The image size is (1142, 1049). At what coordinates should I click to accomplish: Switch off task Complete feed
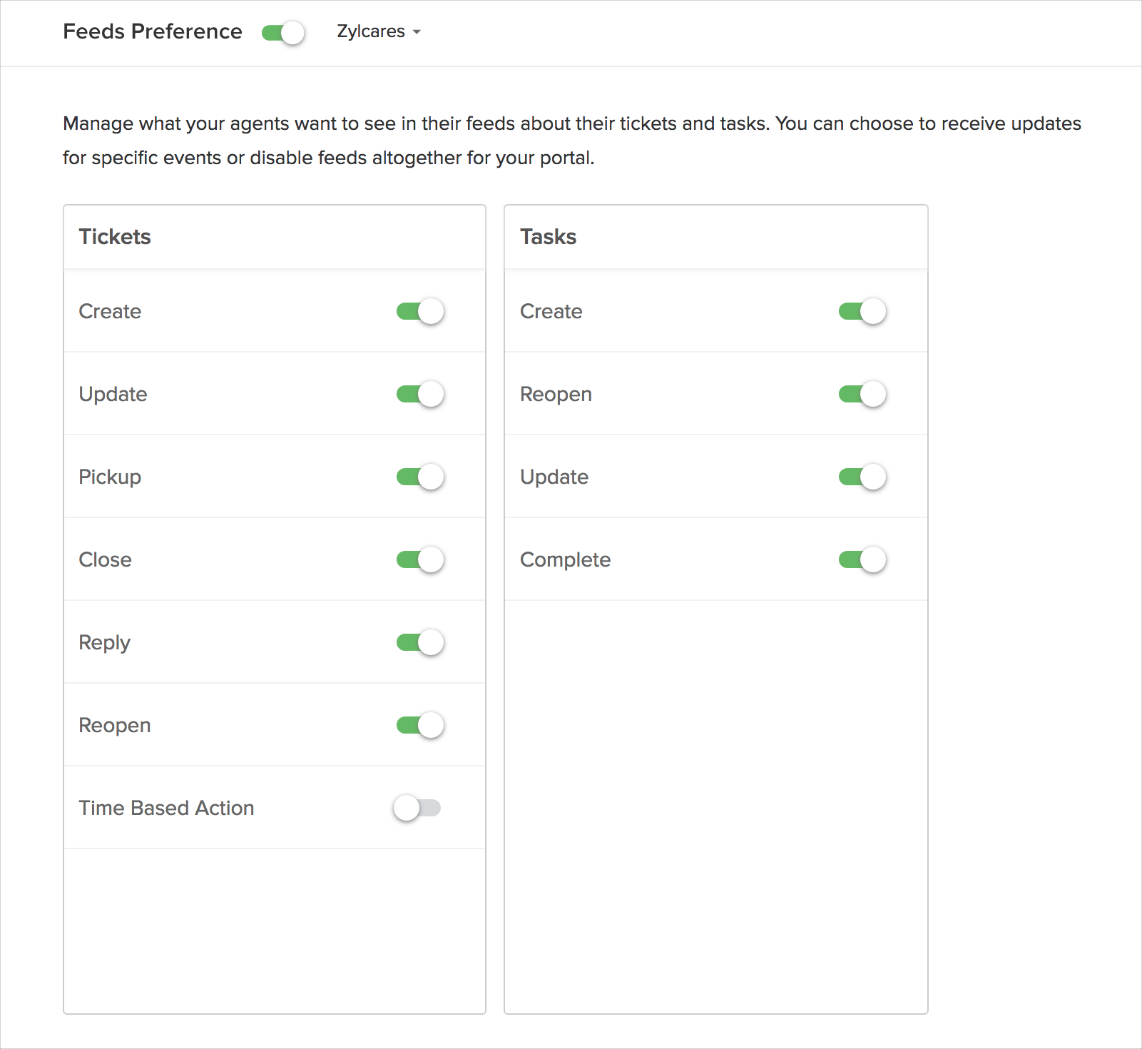[x=862, y=560]
